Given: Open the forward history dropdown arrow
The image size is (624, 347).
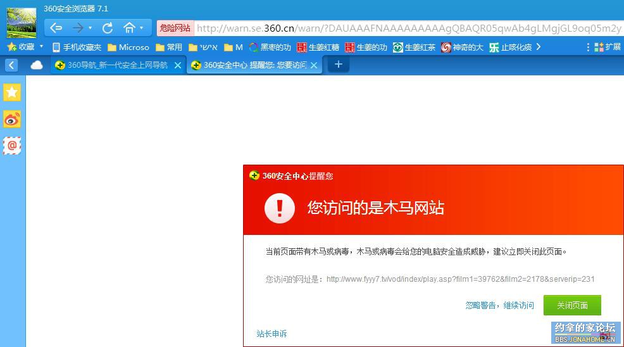Looking at the screenshot, I should coord(90,28).
